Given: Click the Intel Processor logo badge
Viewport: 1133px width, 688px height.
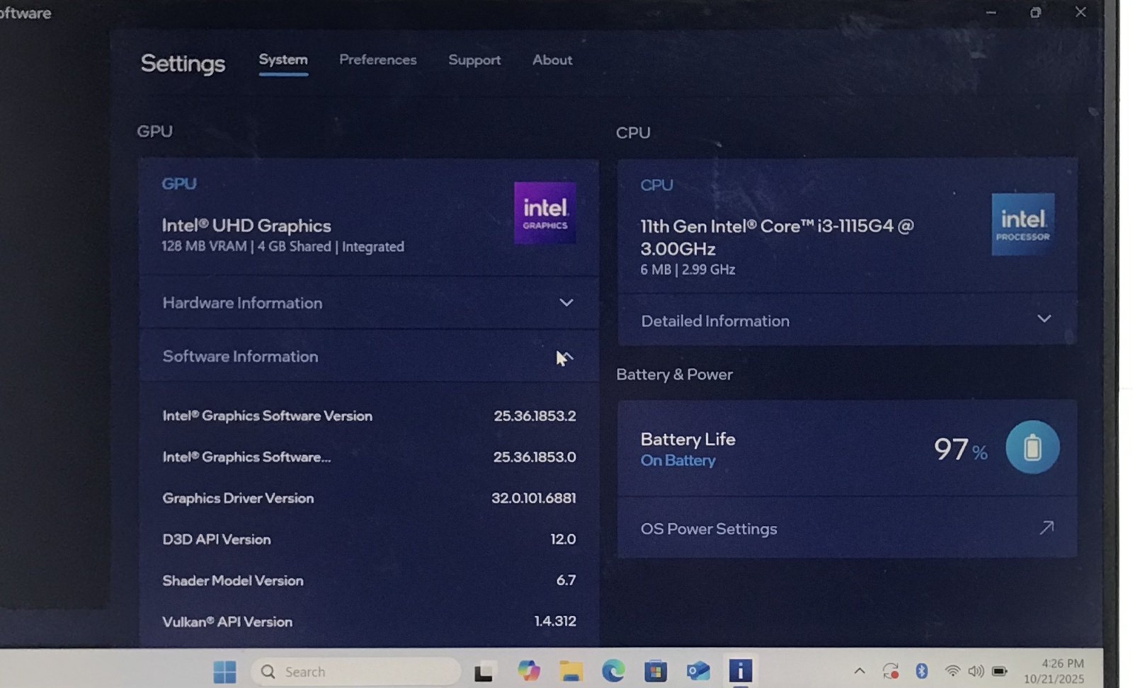Looking at the screenshot, I should [1023, 224].
